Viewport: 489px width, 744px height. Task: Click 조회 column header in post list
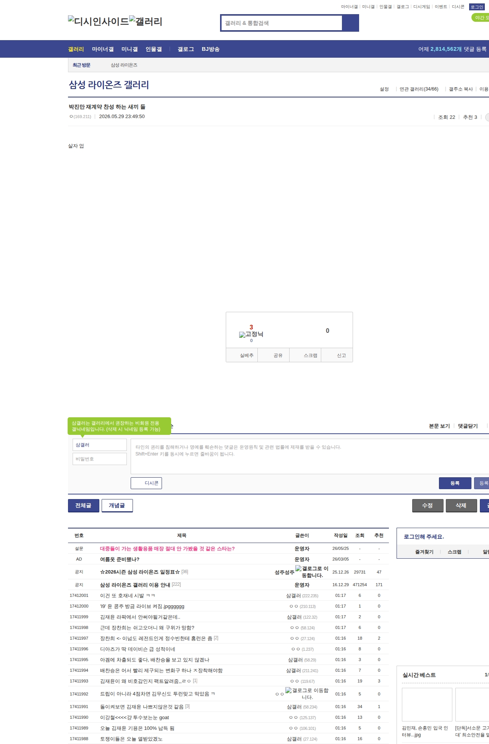[360, 535]
